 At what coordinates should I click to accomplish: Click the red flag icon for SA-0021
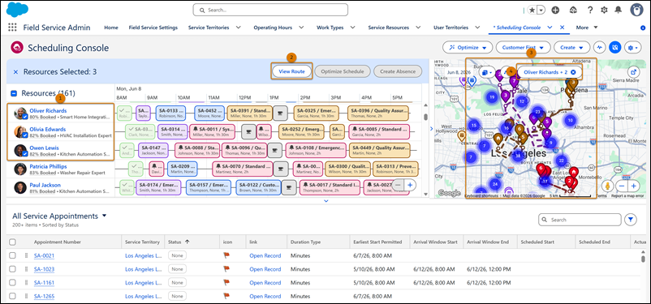pyautogui.click(x=226, y=256)
